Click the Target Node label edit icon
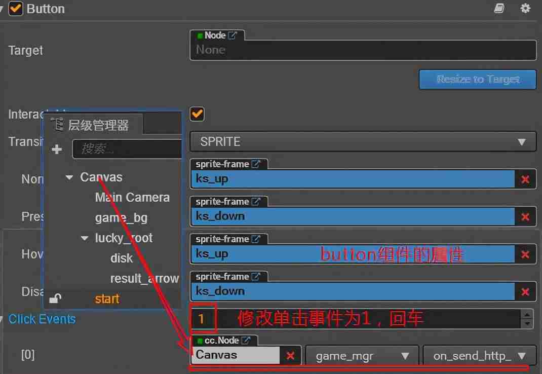 pos(233,35)
